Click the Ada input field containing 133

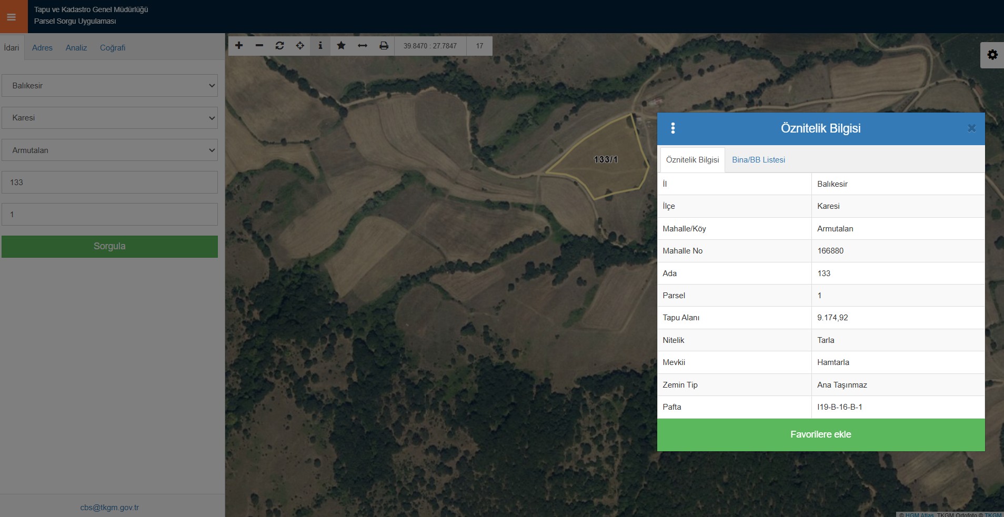coord(109,183)
